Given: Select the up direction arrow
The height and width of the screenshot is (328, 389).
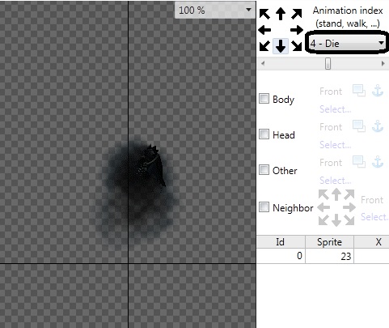Looking at the screenshot, I should coord(281,14).
